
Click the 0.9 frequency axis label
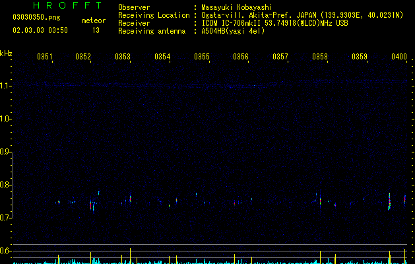tap(6, 152)
